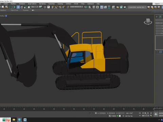Screen dimensions: 163x122
Task: Click the large Set Keys plus button
Action: 156,114
